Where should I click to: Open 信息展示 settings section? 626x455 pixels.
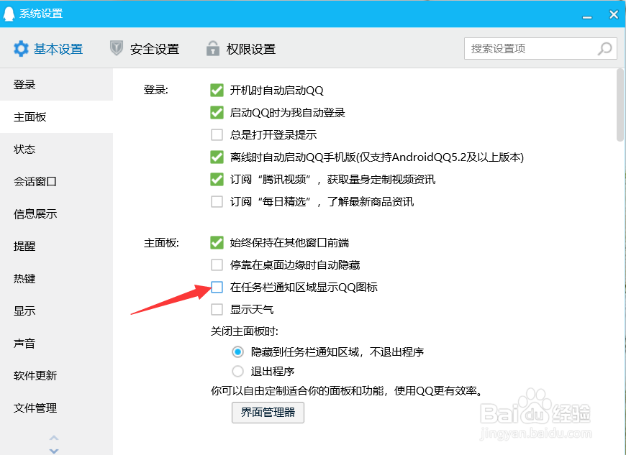[x=56, y=213]
